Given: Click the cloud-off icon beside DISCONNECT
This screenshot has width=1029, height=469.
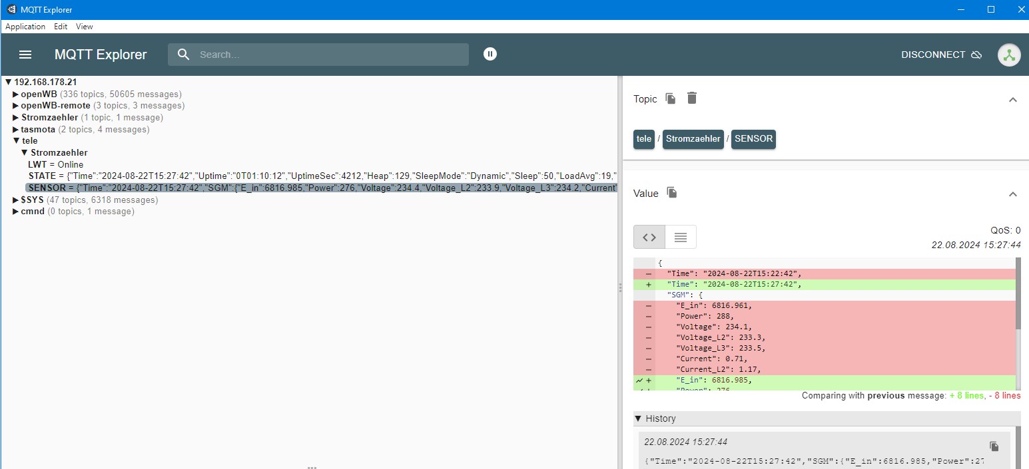Looking at the screenshot, I should [976, 55].
